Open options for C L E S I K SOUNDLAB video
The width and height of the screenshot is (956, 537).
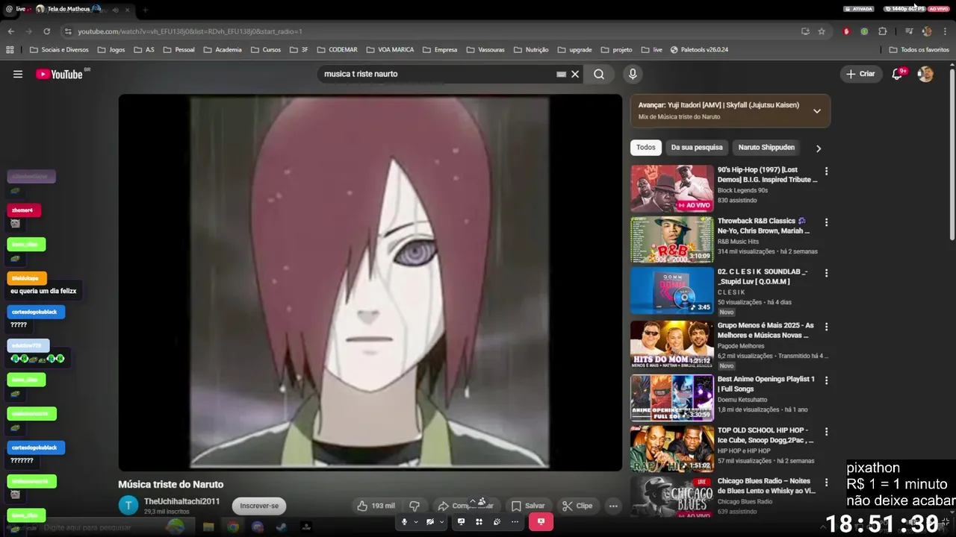point(826,273)
